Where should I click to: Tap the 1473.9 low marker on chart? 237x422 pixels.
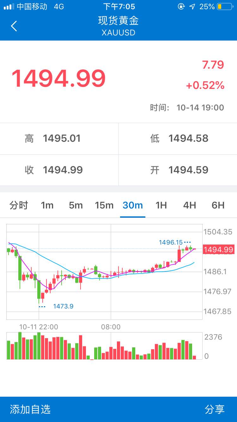point(63,306)
